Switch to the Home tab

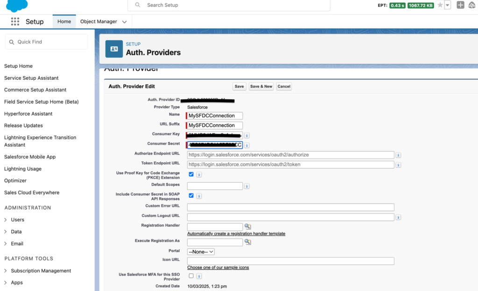click(64, 21)
